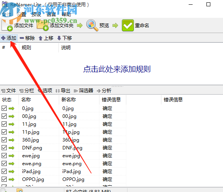
Task: Click the green Rename (重命名) checkmark icon
Action: [128, 25]
